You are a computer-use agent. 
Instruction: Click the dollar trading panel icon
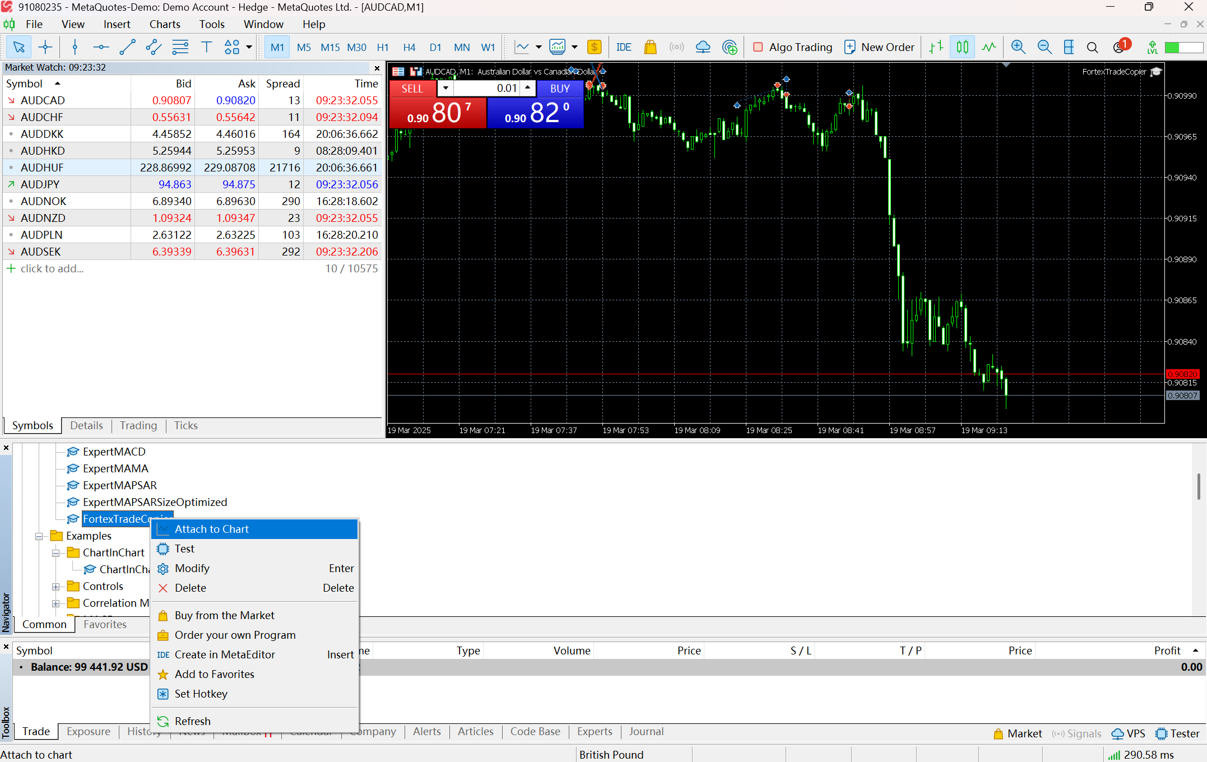click(x=595, y=47)
